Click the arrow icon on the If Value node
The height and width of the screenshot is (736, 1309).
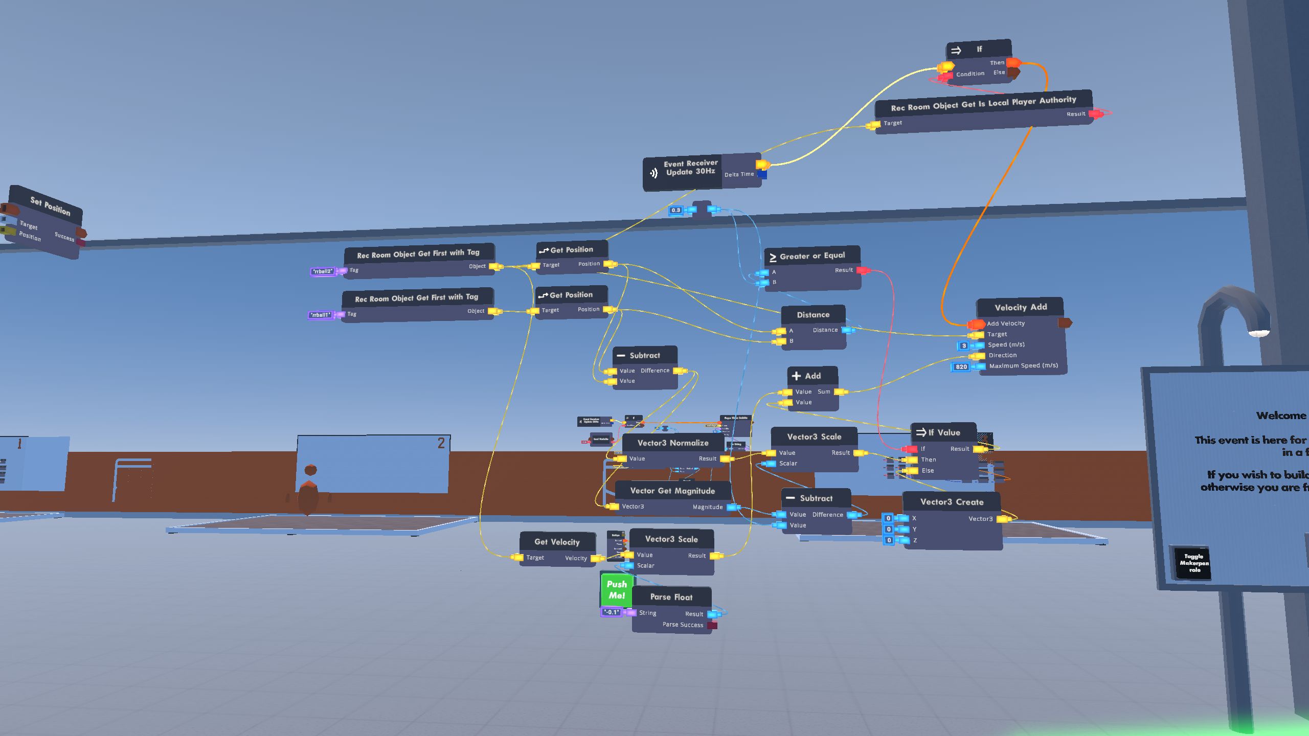coord(920,432)
